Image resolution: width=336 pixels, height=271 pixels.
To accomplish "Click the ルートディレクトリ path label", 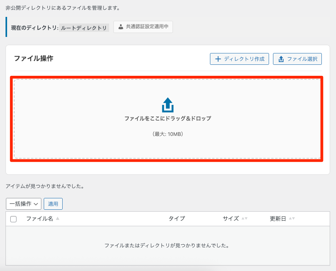I will (x=84, y=28).
